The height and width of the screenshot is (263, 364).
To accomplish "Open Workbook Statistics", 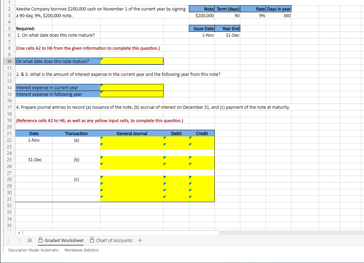I will [x=81, y=250].
